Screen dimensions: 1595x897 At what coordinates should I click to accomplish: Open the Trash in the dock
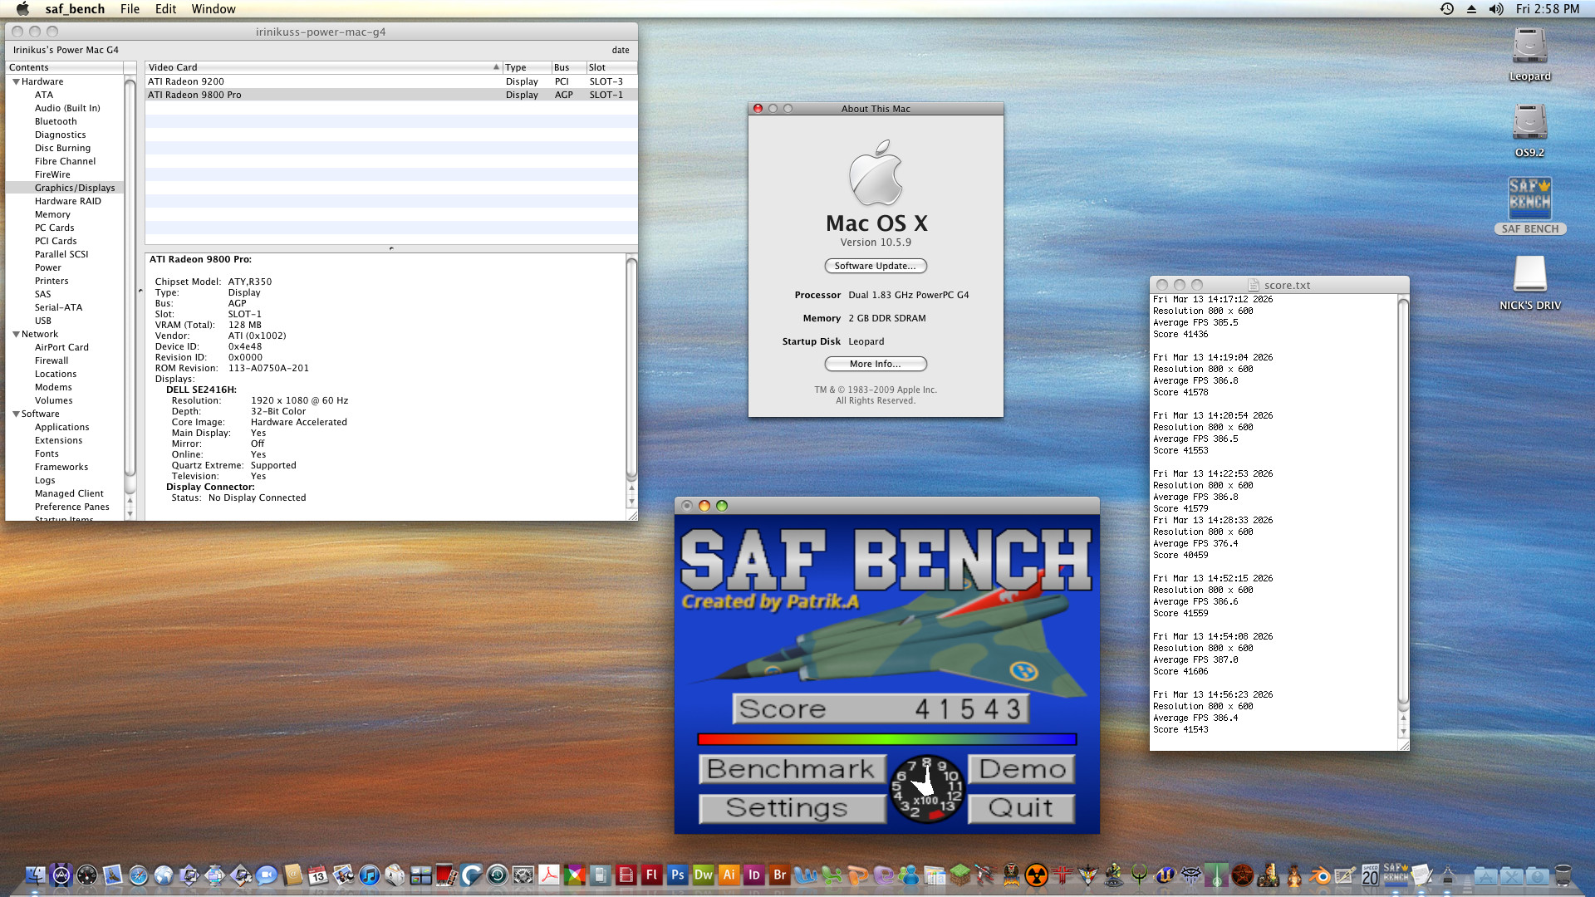point(1563,875)
